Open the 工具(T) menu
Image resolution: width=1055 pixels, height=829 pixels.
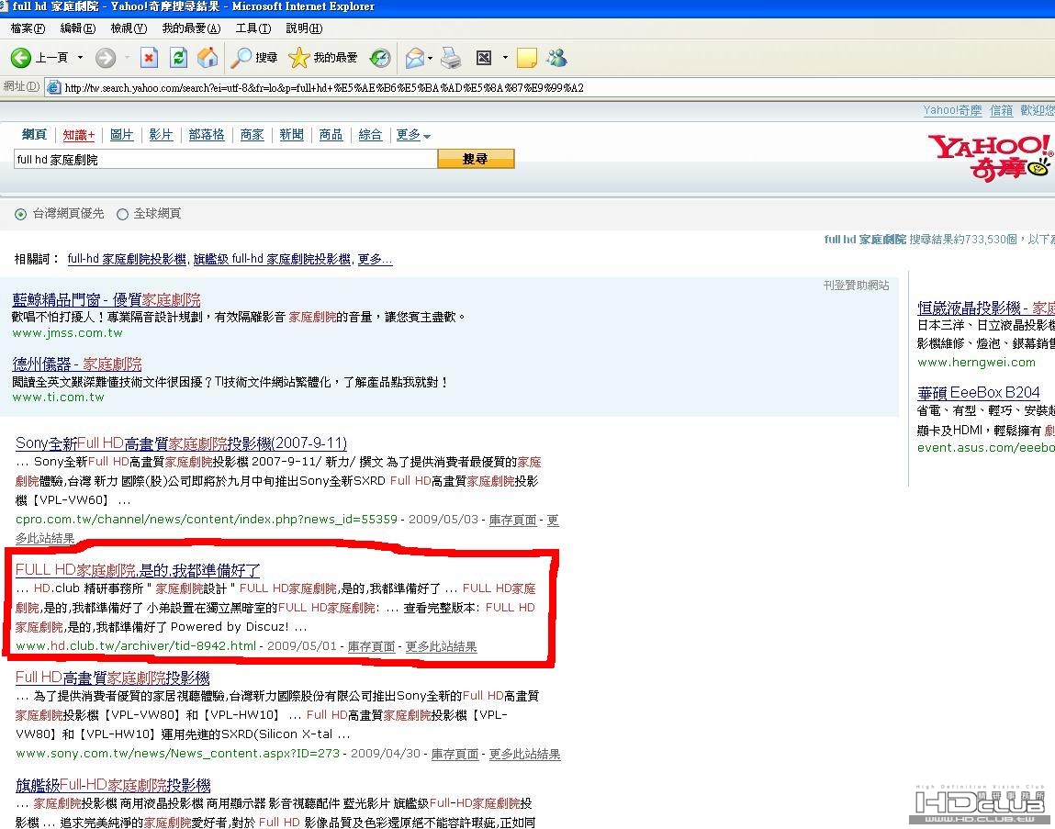253,28
